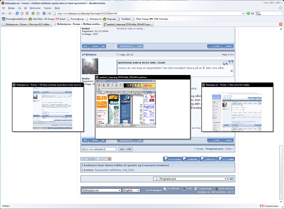Go to the Home page icon
This screenshot has width=284, height=209.
pyautogui.click(x=27, y=13)
